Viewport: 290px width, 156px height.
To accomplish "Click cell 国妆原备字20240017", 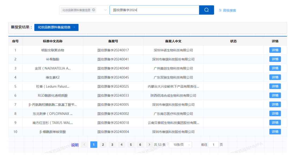I will pyautogui.click(x=113, y=50).
